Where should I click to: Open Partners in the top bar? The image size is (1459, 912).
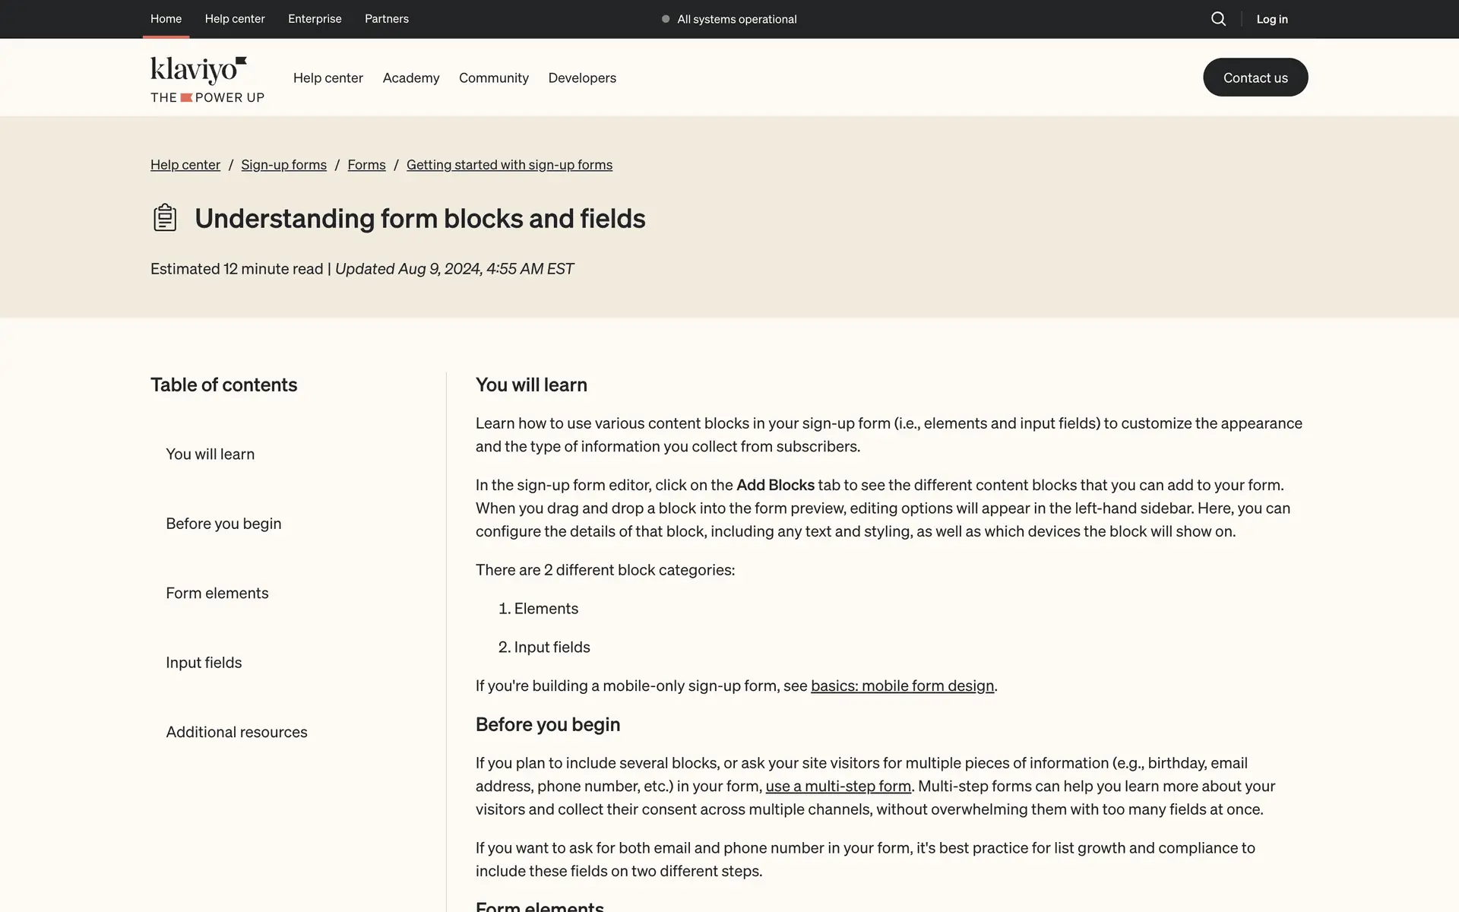[x=386, y=19]
